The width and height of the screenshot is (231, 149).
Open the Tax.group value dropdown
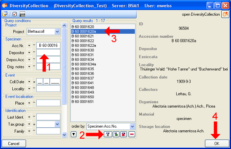click(x=57, y=124)
